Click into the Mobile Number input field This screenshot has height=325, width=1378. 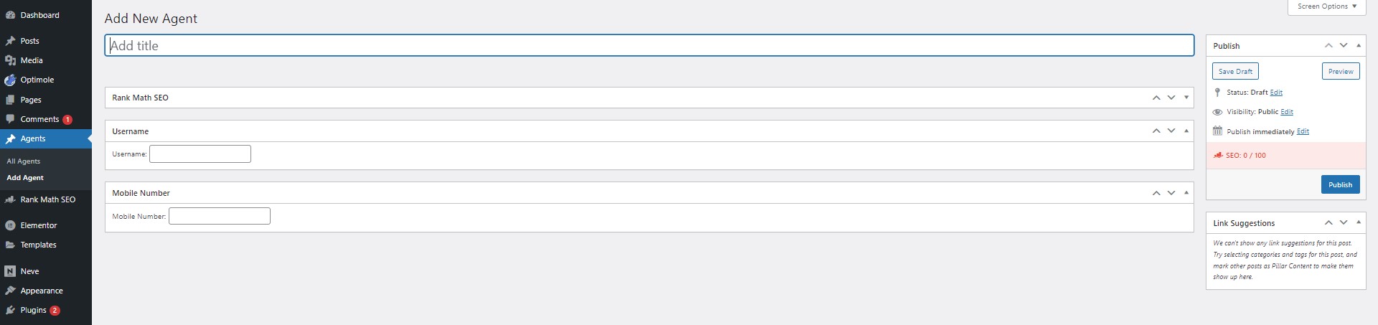[220, 216]
